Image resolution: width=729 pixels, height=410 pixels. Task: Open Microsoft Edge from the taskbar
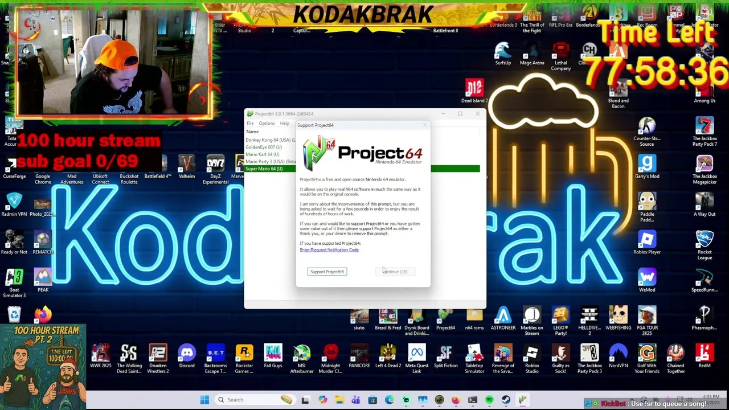(389, 400)
